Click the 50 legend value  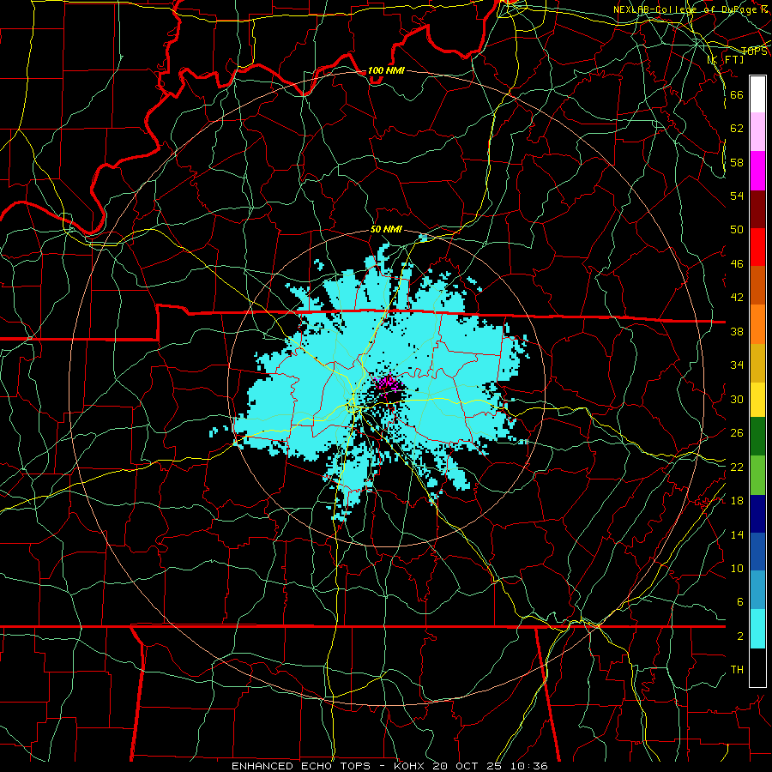pos(737,230)
